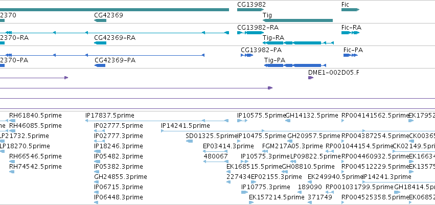Open the CG42369 gene label
This screenshot has height=205, width=435.
coord(108,15)
